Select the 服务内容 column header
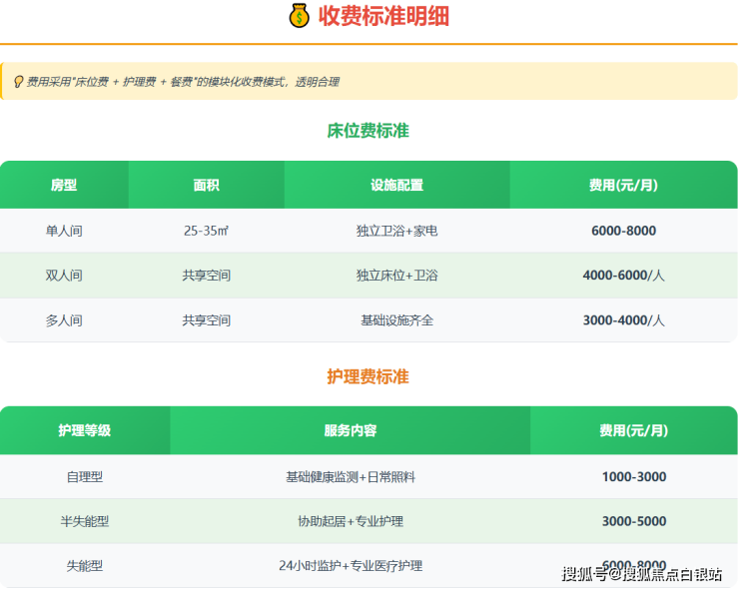This screenshot has height=590, width=739. pos(350,430)
